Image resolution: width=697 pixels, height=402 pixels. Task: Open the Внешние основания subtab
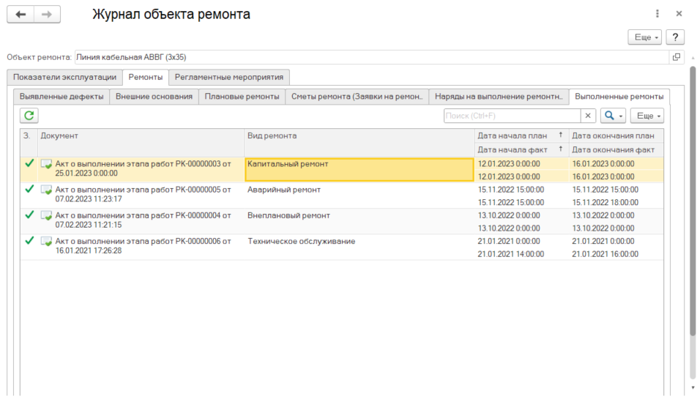(x=154, y=97)
